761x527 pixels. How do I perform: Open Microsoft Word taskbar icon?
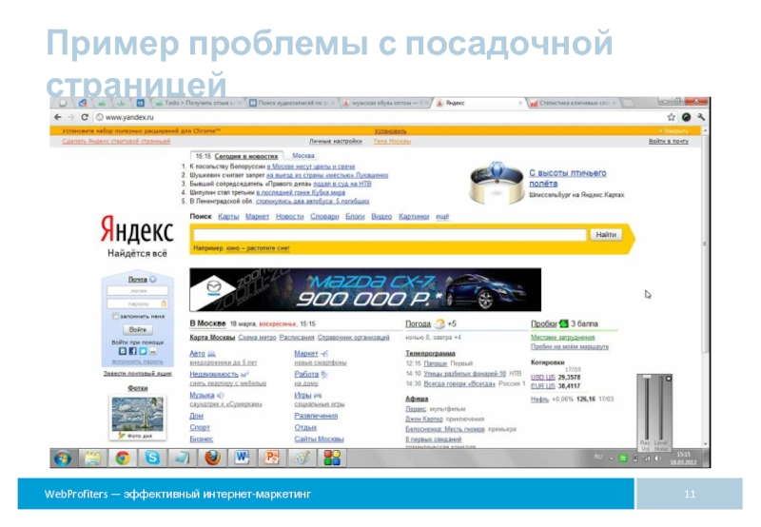pos(243,458)
